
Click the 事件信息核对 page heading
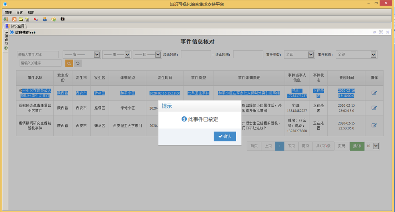[197, 42]
